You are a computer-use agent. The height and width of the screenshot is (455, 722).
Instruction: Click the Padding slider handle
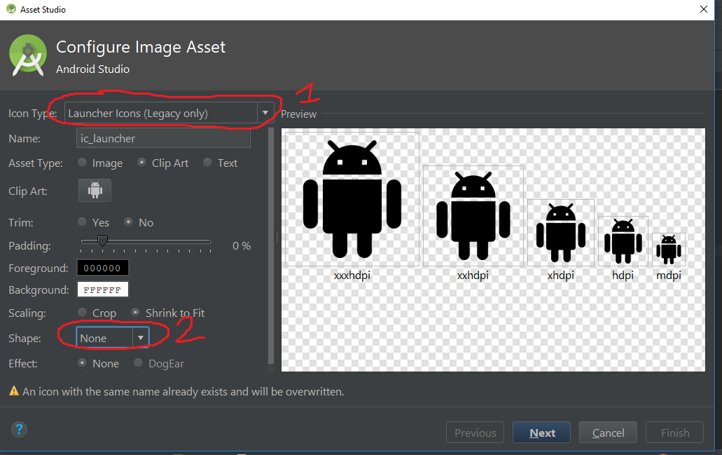[102, 240]
